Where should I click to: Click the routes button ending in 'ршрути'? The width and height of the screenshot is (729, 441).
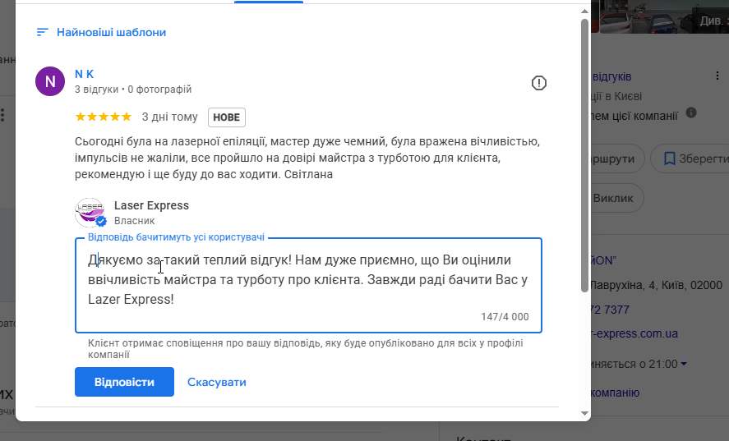617,158
